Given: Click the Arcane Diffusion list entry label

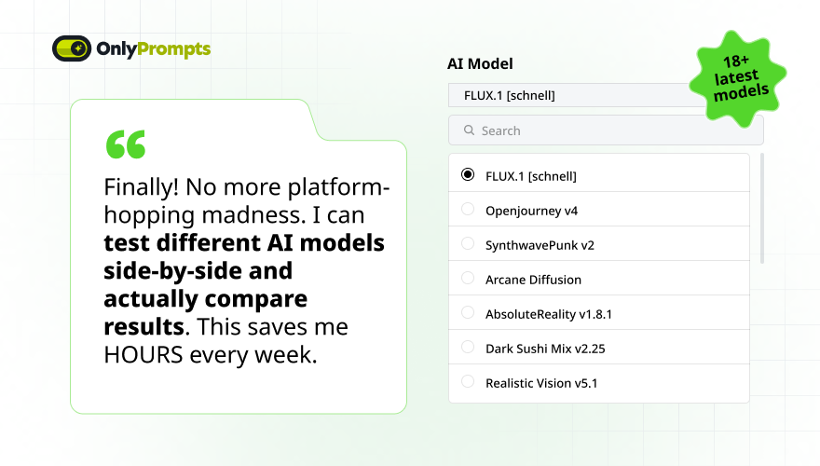Looking at the screenshot, I should 533,280.
